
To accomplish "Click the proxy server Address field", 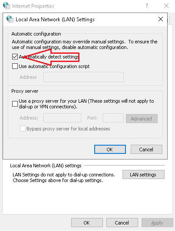I will pos(62,118).
